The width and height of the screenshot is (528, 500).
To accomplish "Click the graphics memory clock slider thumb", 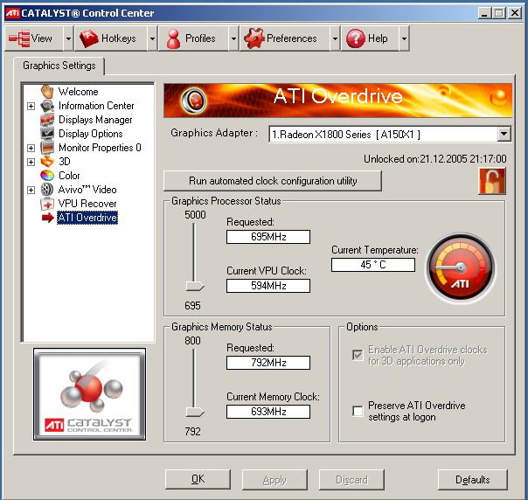I will (x=195, y=412).
